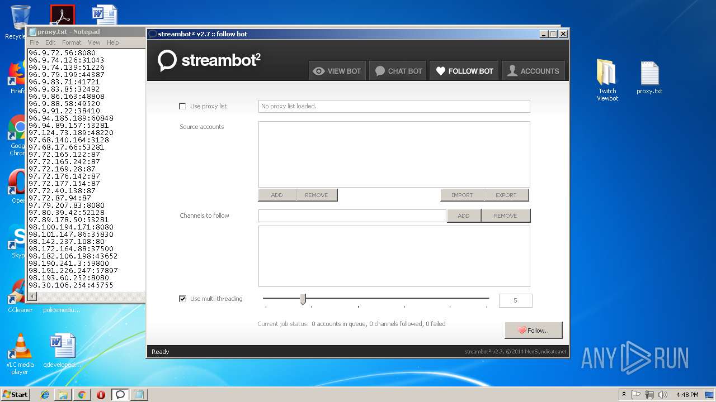Select the VLC media player desktop icon
The width and height of the screenshot is (716, 402).
pos(20,353)
